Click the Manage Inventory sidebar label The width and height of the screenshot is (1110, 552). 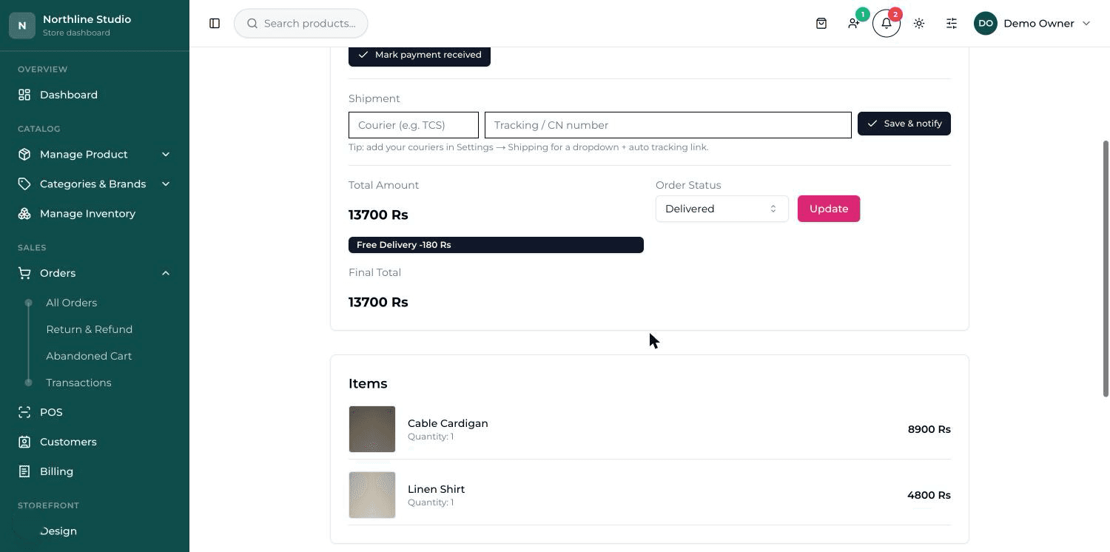click(87, 213)
